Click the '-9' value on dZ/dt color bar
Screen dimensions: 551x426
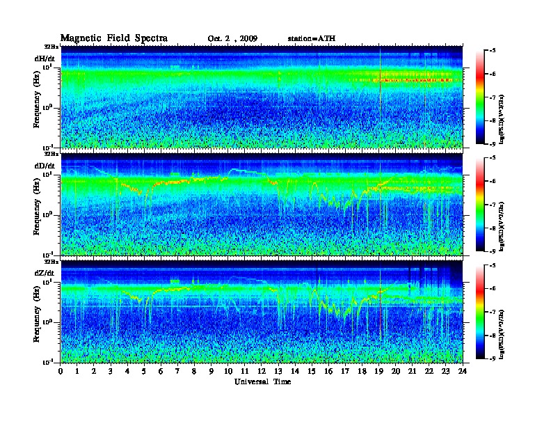coord(493,359)
